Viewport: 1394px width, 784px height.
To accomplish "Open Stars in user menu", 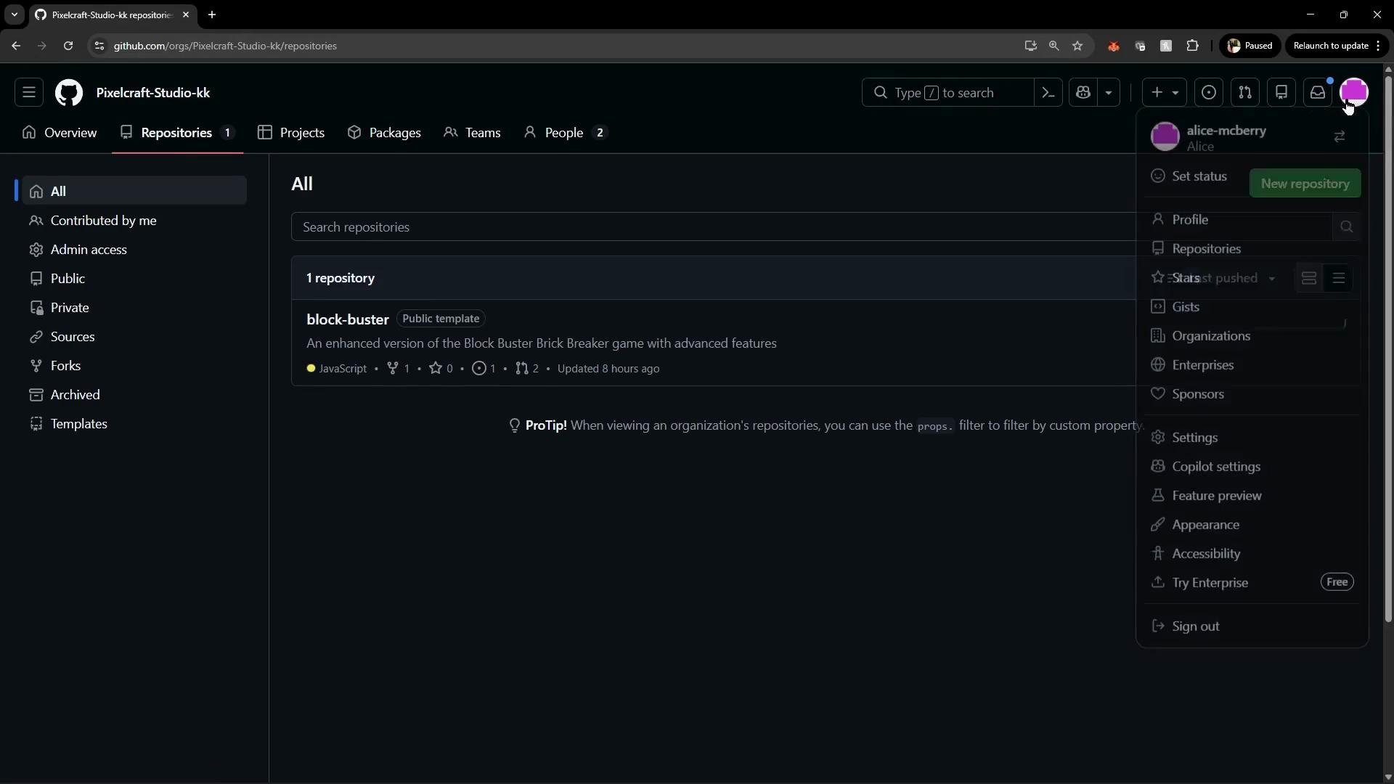I will click(1252, 277).
